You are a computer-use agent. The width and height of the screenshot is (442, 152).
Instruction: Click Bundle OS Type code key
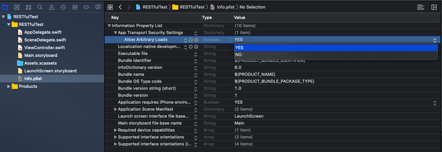coord(140,81)
